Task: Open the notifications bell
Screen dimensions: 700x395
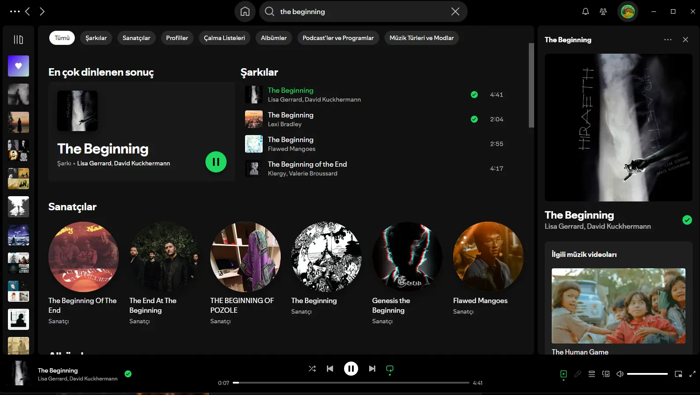Action: pyautogui.click(x=586, y=11)
